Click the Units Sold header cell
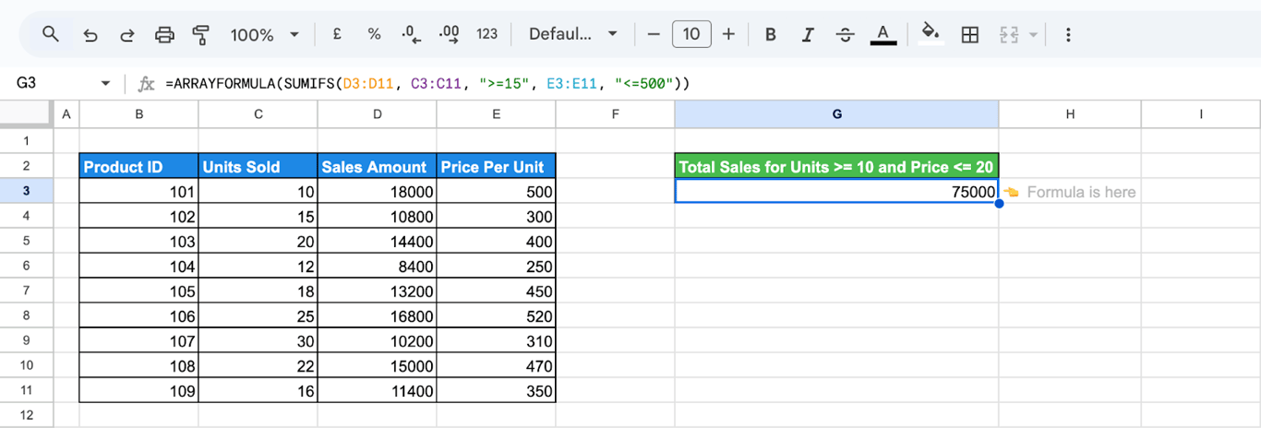This screenshot has height=428, width=1261. point(258,167)
